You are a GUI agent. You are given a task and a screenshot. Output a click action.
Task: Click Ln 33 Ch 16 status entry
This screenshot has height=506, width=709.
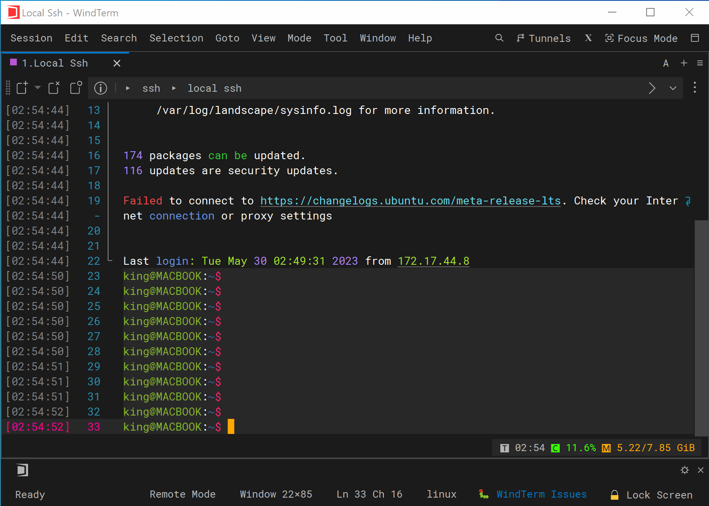[x=369, y=495]
